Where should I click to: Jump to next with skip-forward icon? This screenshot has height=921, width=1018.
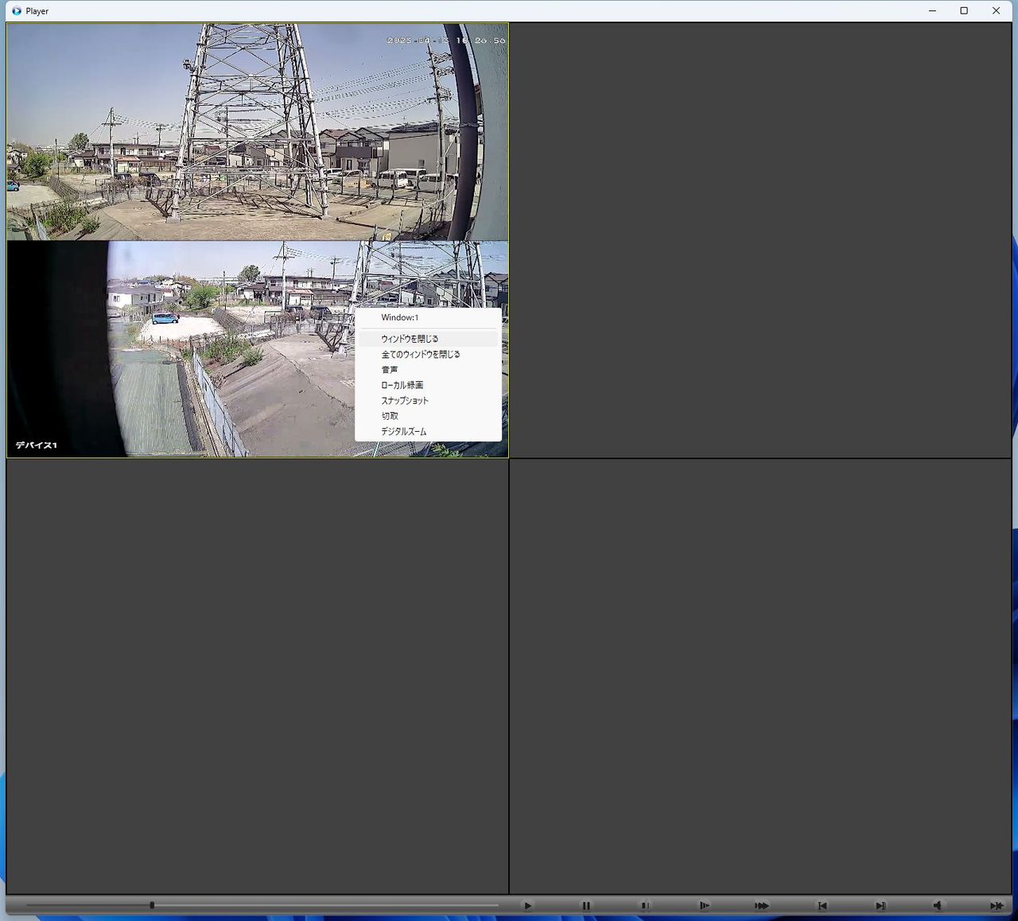click(880, 905)
